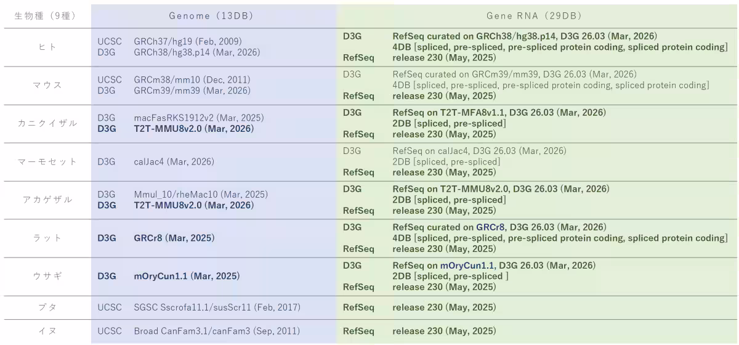Click 'calJac4 (Mar, 2026)' genome entry
The height and width of the screenshot is (345, 739).
[x=174, y=161]
